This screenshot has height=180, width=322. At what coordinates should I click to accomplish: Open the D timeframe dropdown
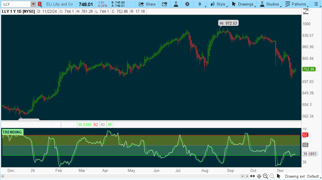[200, 4]
